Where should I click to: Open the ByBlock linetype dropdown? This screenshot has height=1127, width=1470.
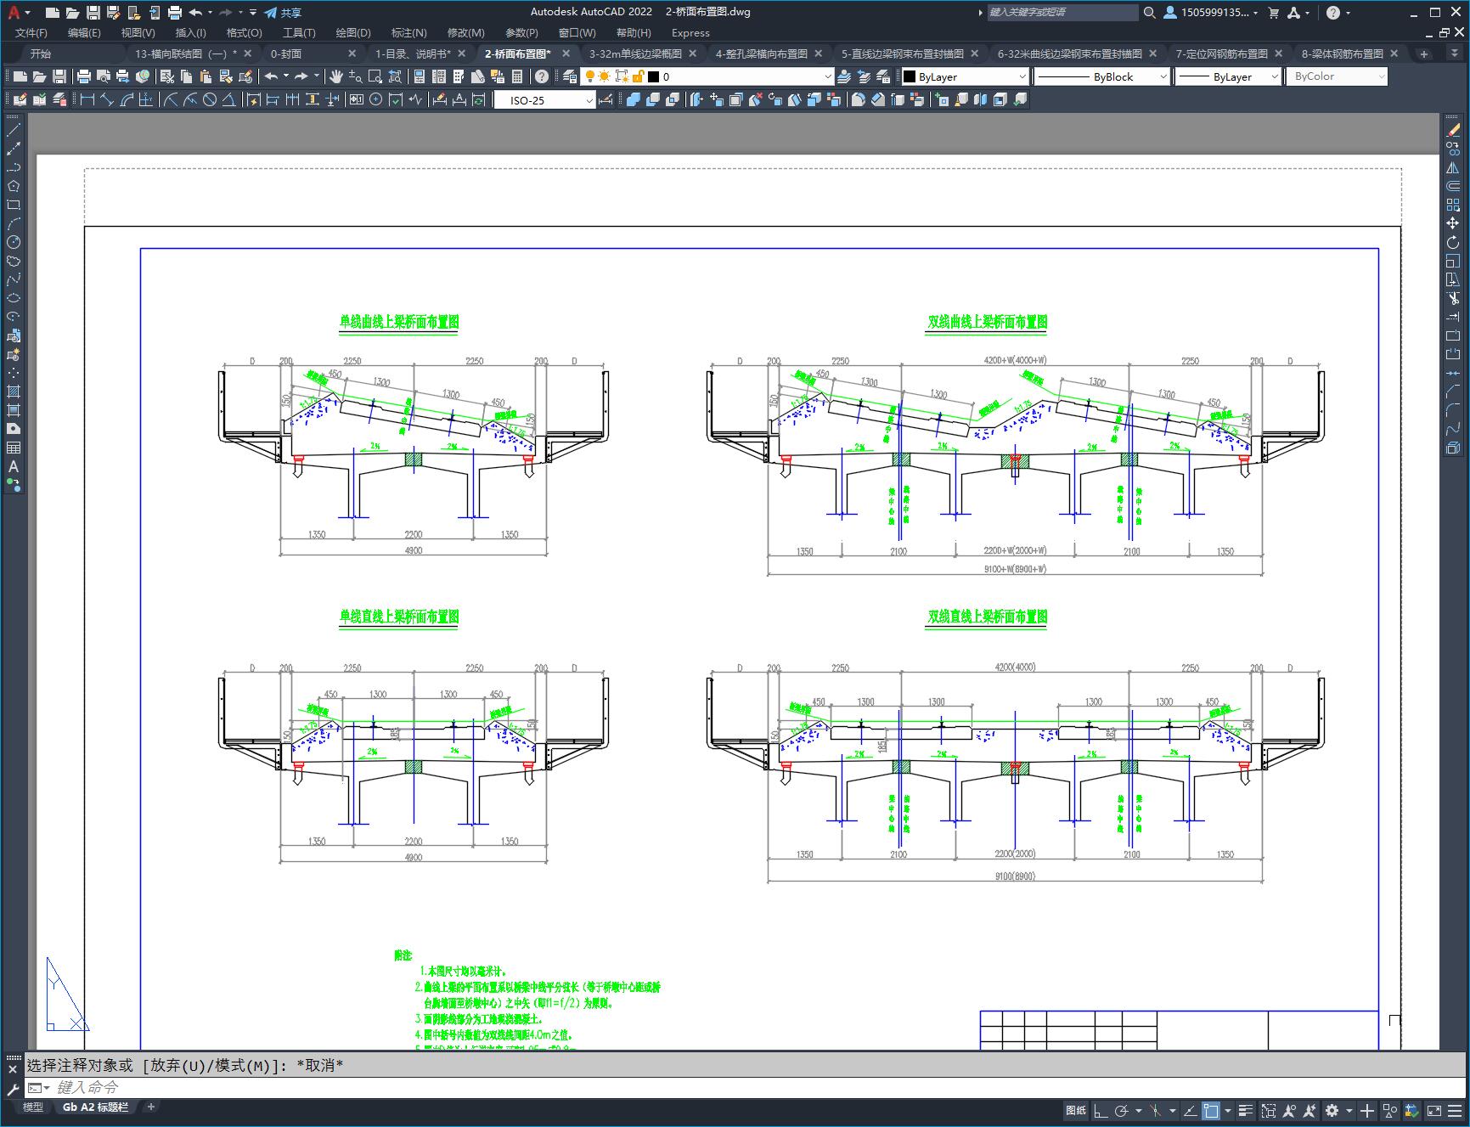click(x=1102, y=76)
